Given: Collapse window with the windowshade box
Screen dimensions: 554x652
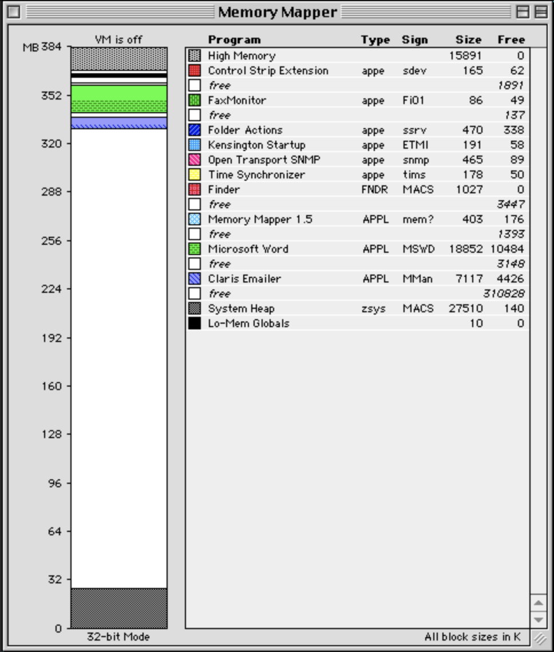Looking at the screenshot, I should coord(540,12).
